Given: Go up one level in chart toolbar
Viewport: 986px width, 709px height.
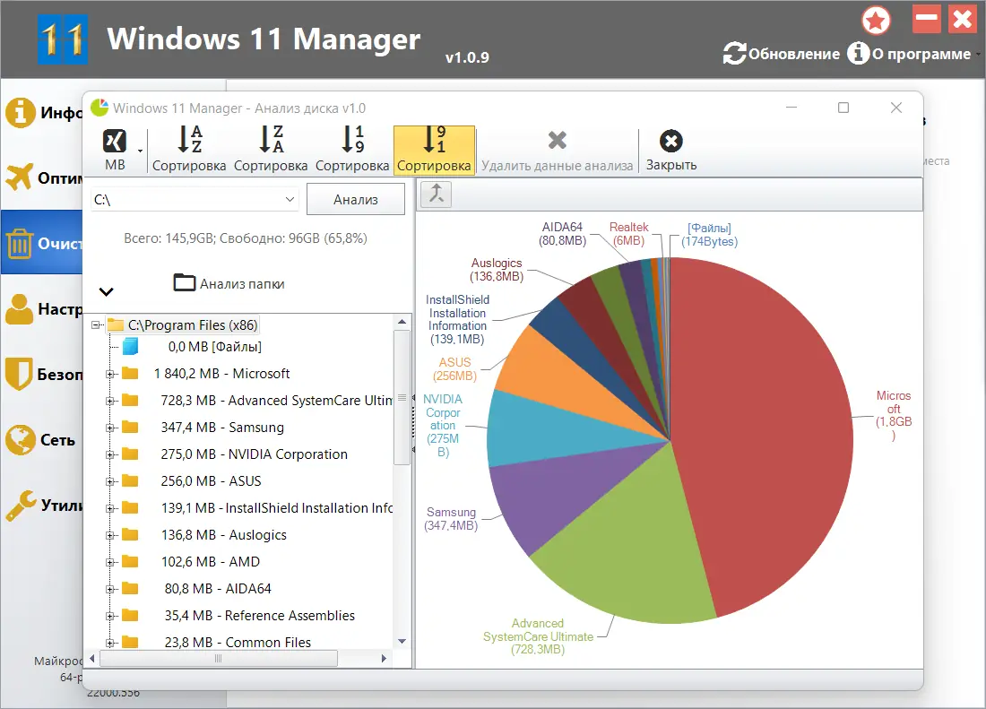Looking at the screenshot, I should click(436, 194).
